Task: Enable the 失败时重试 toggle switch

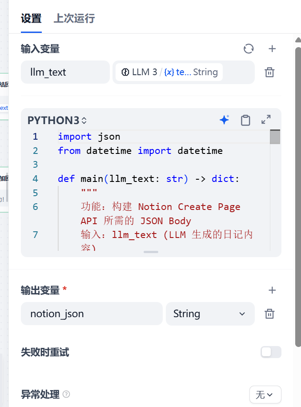Action: [271, 352]
